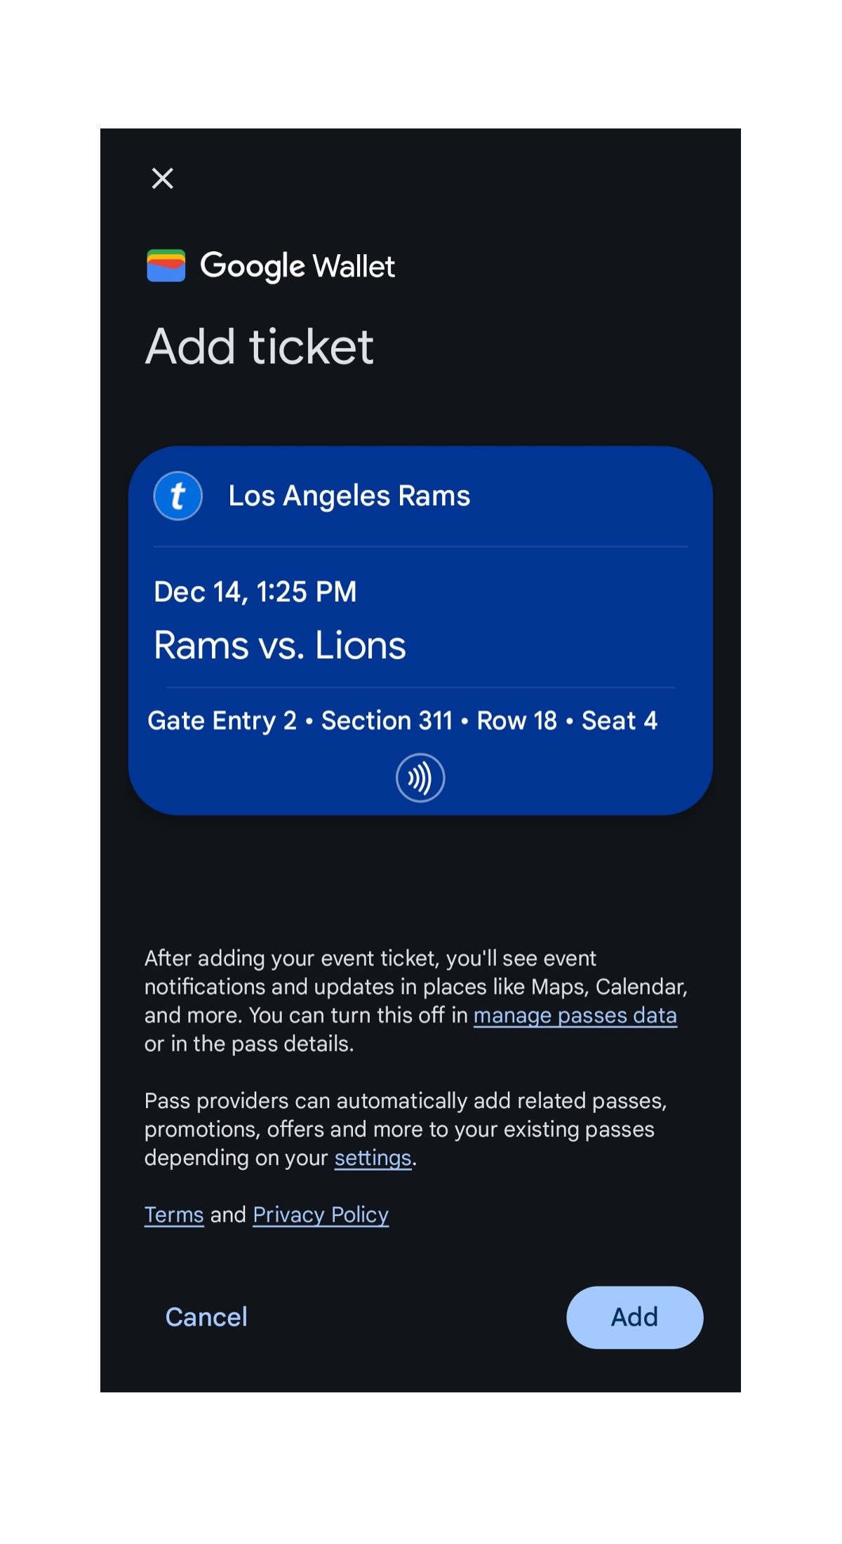Click the "Gate Entry 2" text

coord(222,721)
